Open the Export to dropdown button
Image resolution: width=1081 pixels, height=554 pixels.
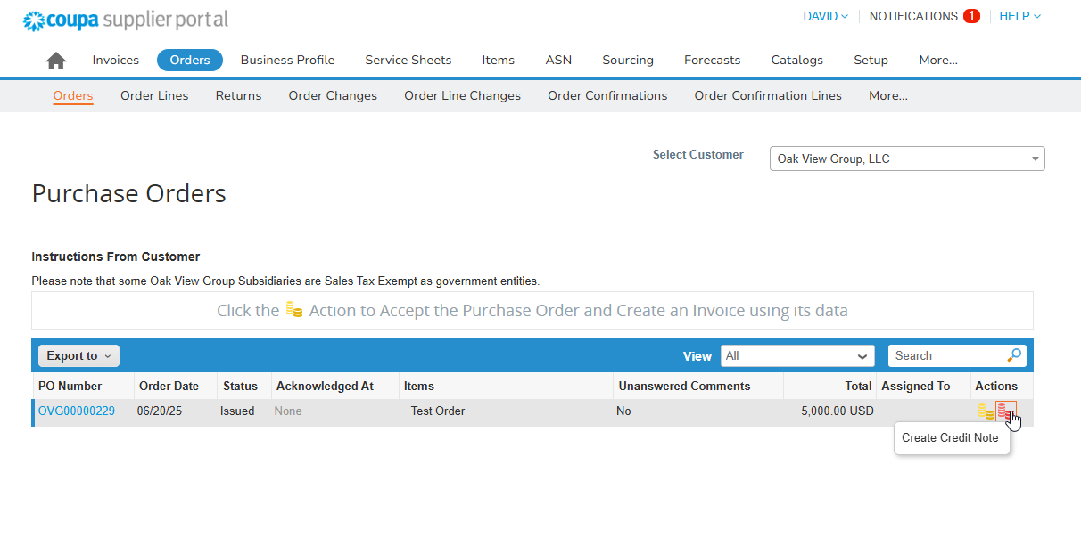click(x=78, y=355)
